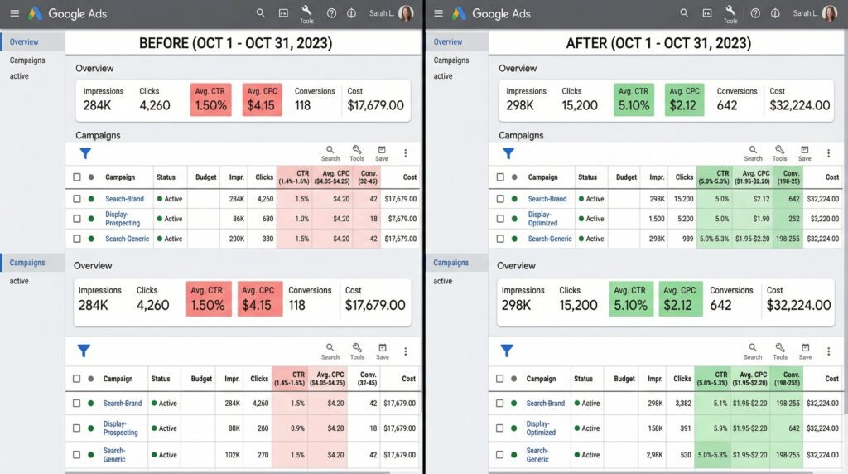
Task: Click the Cost column header in the upper AFTER table
Action: point(831,177)
